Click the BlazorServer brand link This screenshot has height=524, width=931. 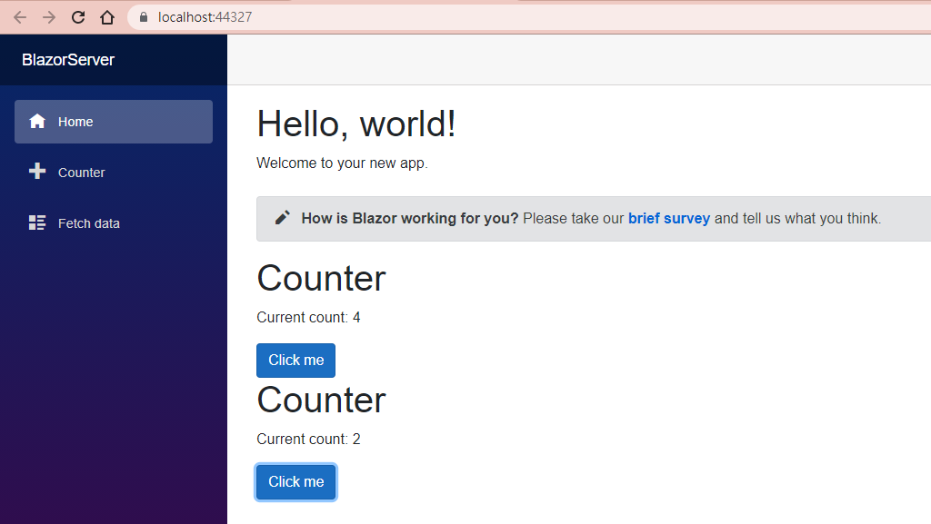(x=67, y=60)
